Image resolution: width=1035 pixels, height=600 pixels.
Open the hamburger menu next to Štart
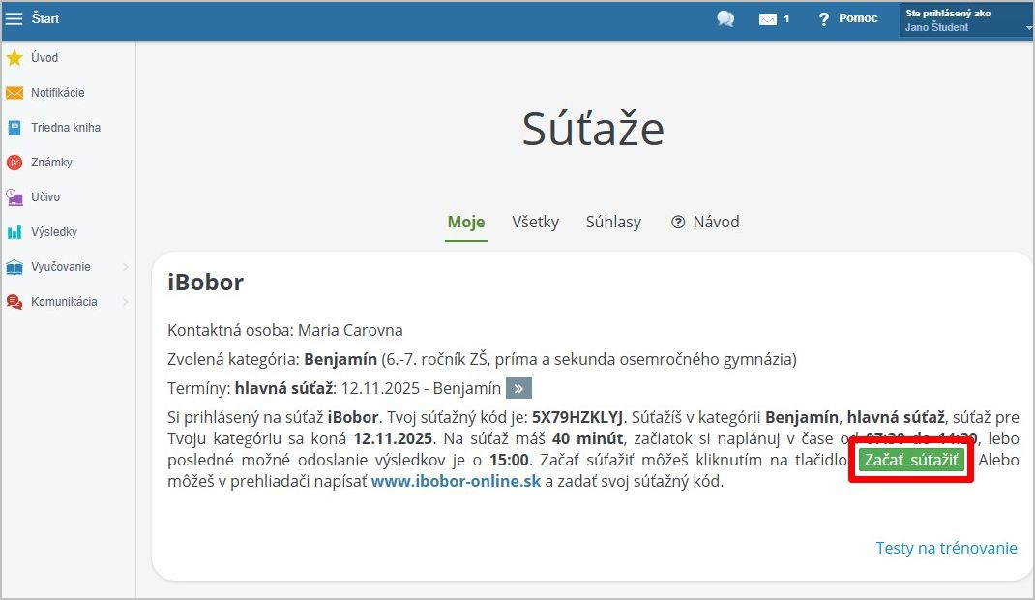click(x=14, y=19)
